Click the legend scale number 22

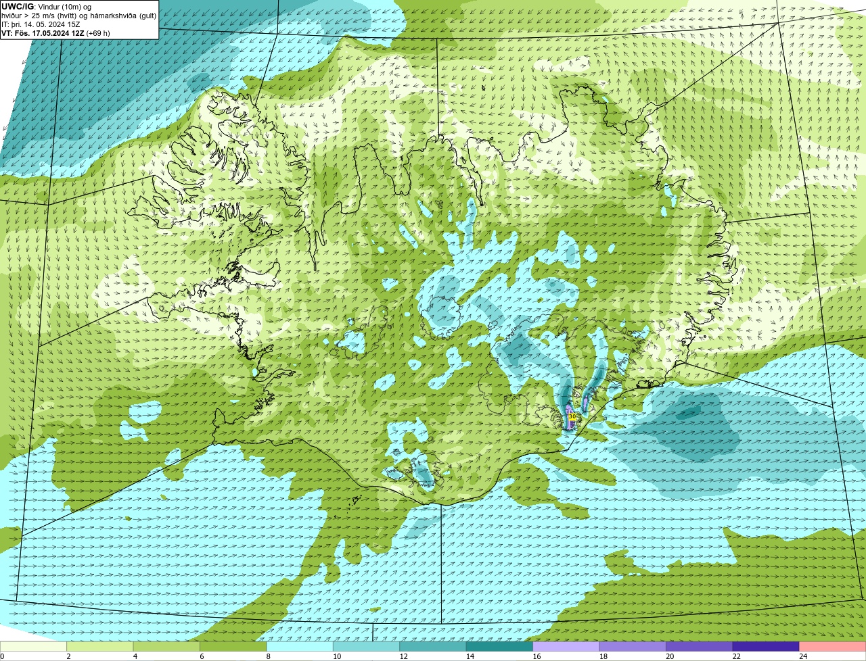point(735,656)
